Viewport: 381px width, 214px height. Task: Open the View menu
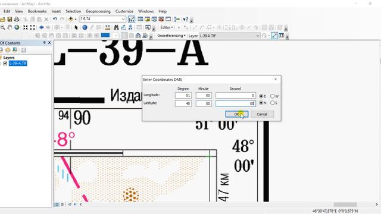tap(19, 11)
